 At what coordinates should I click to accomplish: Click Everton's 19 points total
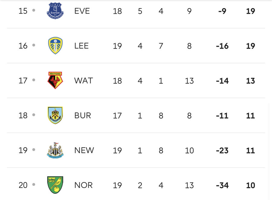coord(251,11)
